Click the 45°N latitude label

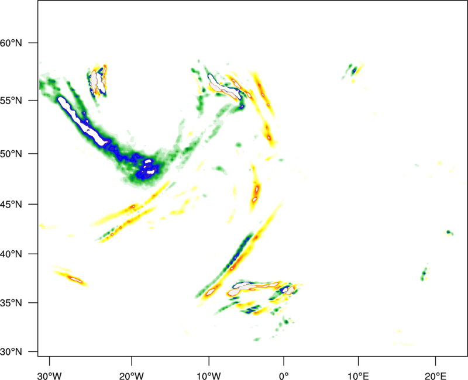[x=11, y=204]
